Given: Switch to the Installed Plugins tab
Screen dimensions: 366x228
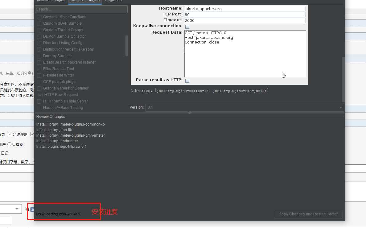Looking at the screenshot, I should pos(51,1).
